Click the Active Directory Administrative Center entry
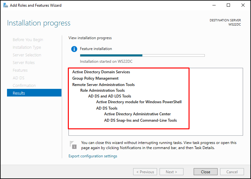Image resolution: width=251 pixels, height=179 pixels. click(x=137, y=114)
